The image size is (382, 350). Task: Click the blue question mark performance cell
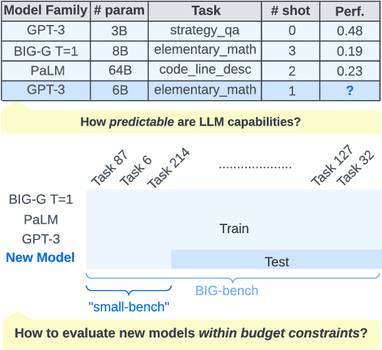(349, 91)
